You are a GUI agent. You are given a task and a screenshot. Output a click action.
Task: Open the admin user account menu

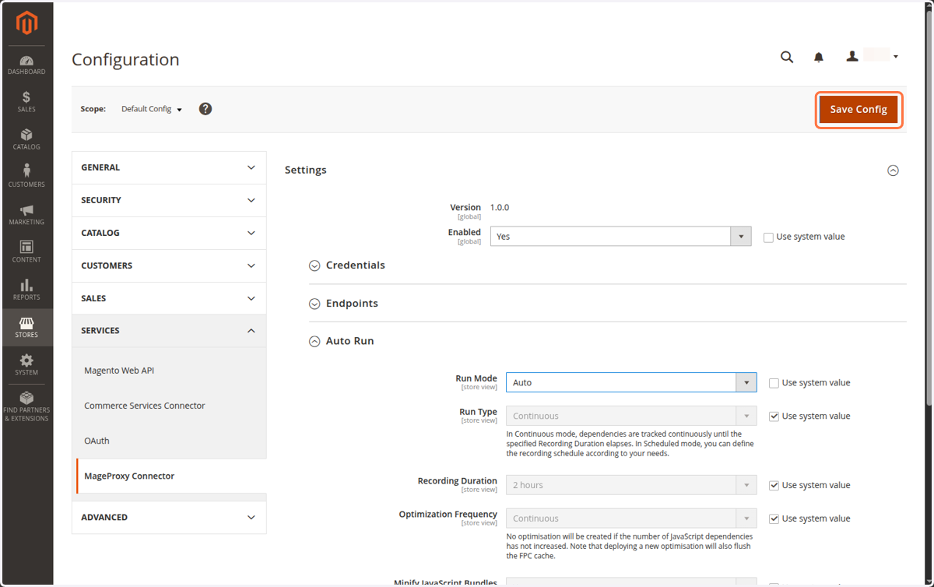873,56
